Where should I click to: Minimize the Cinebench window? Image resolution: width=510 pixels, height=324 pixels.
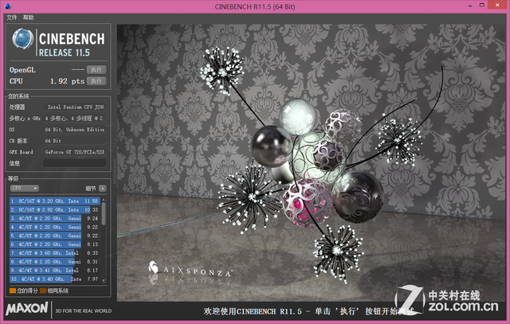pyautogui.click(x=470, y=6)
